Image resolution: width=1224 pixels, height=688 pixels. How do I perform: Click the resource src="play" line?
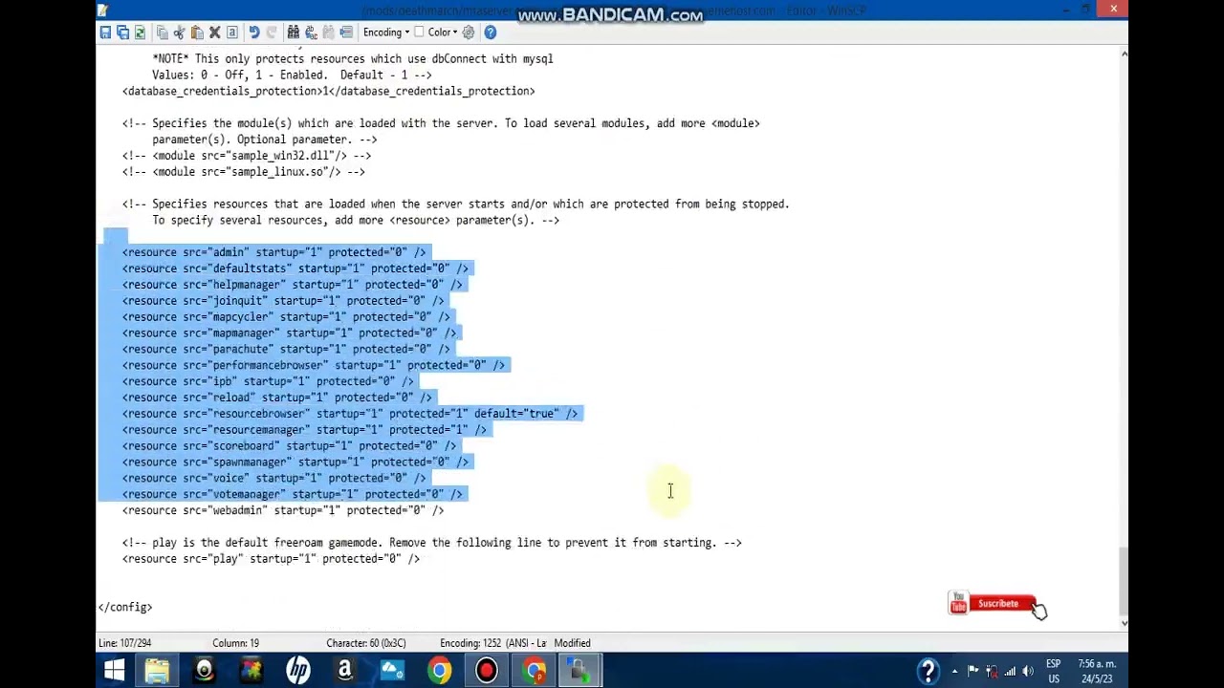(x=271, y=559)
